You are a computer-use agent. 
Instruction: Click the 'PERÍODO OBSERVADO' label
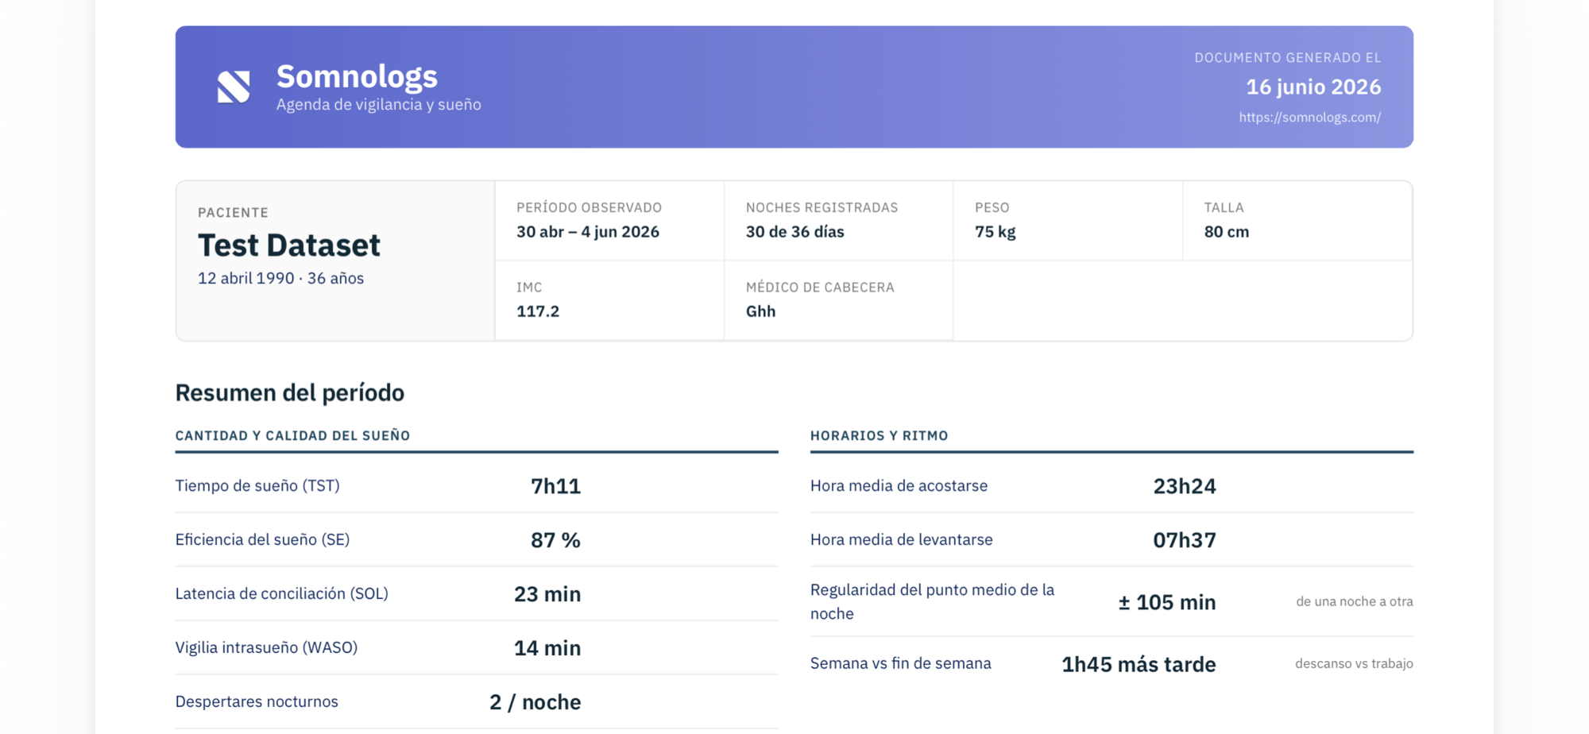tap(589, 207)
